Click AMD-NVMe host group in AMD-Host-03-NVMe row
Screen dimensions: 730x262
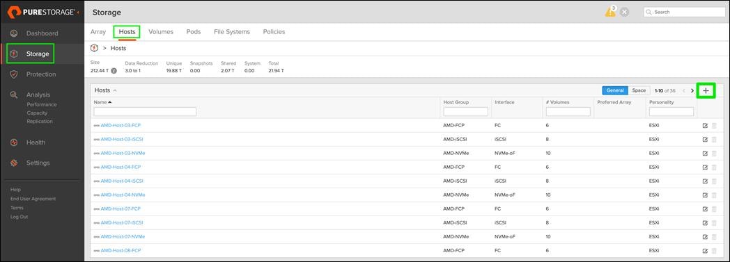pyautogui.click(x=456, y=154)
